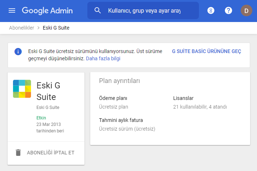Click the Eski G Suite breadcrumb
257x171 pixels.
[x=56, y=28]
